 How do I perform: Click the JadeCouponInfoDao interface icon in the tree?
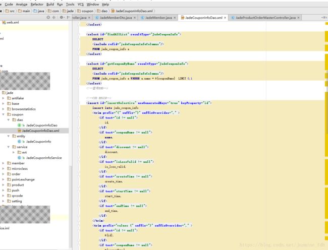[19, 126]
